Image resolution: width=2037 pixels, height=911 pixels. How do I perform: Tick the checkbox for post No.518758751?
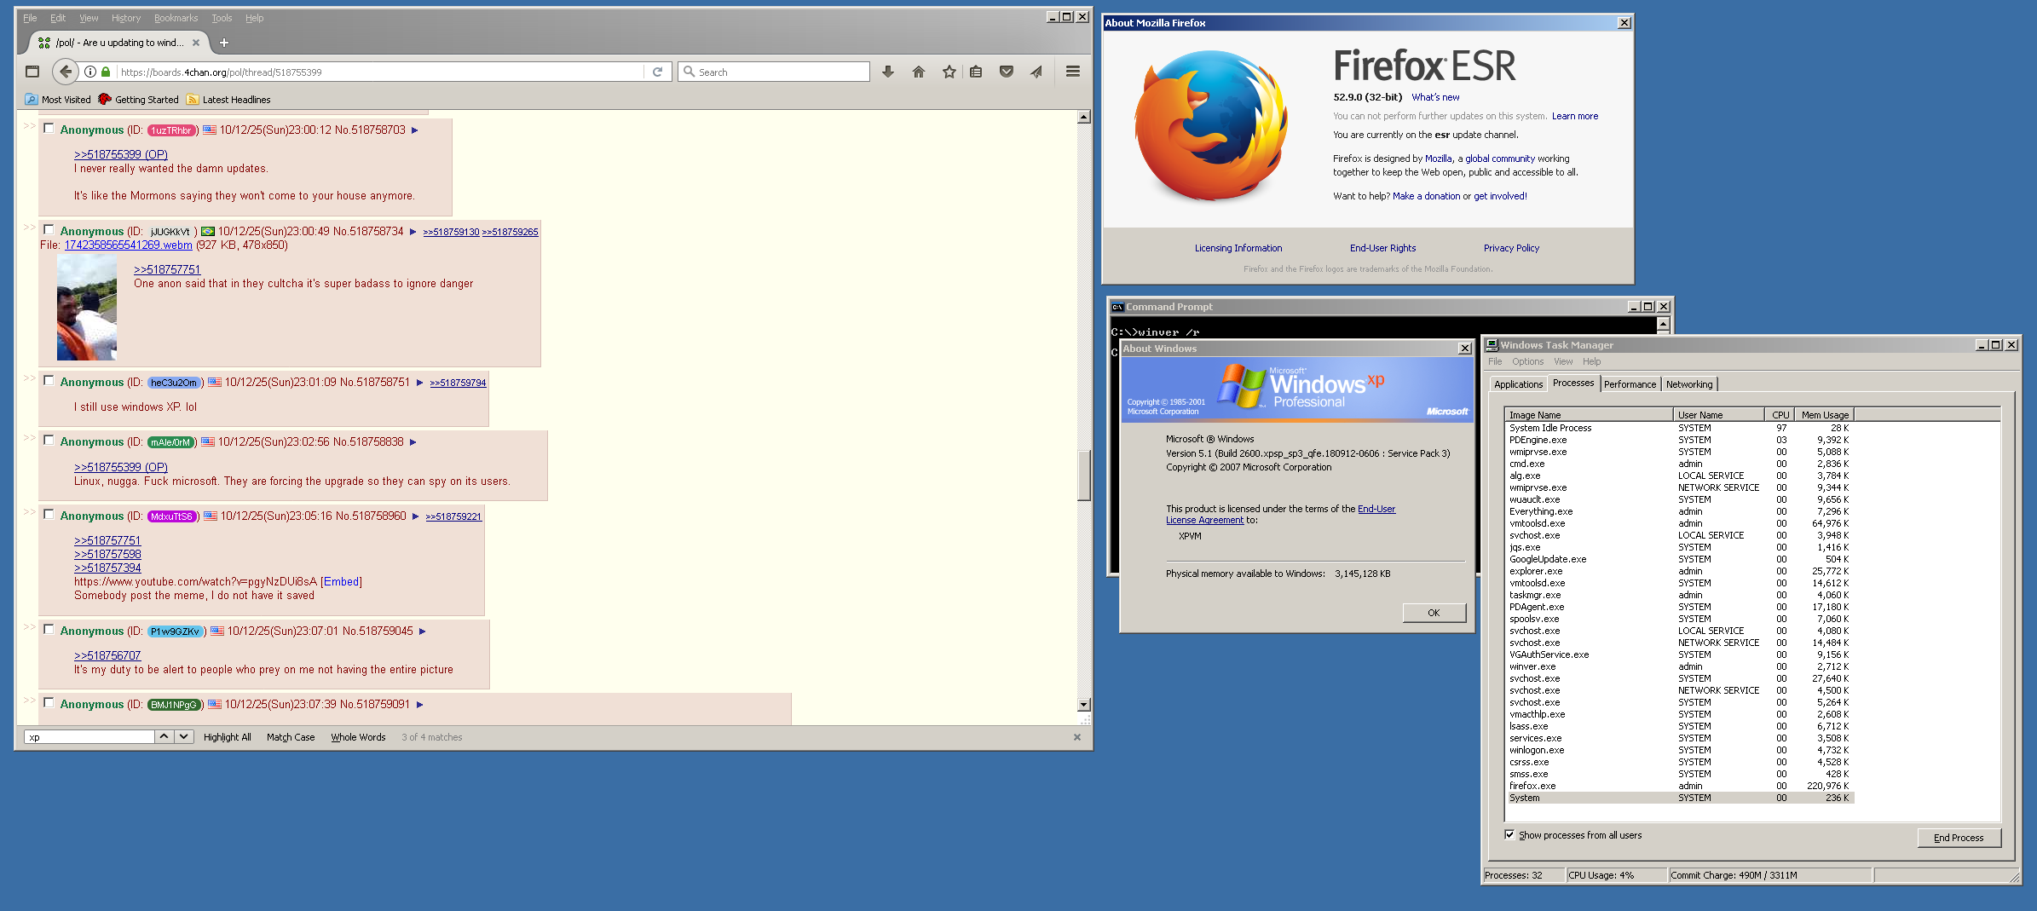point(49,381)
